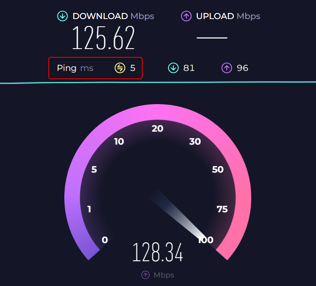Click the Ping ms label
This screenshot has height=286, width=316.
pos(75,68)
